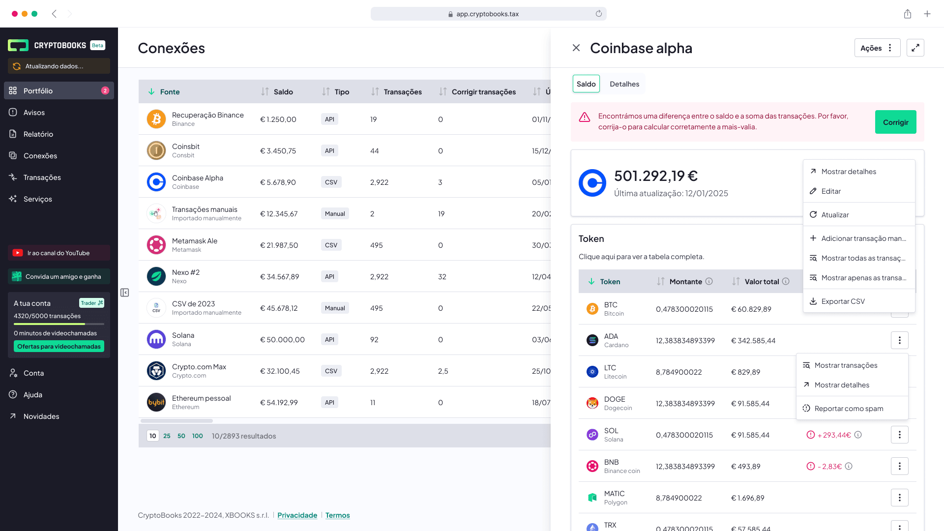Click the info icon beside -2,83€

click(x=849, y=466)
